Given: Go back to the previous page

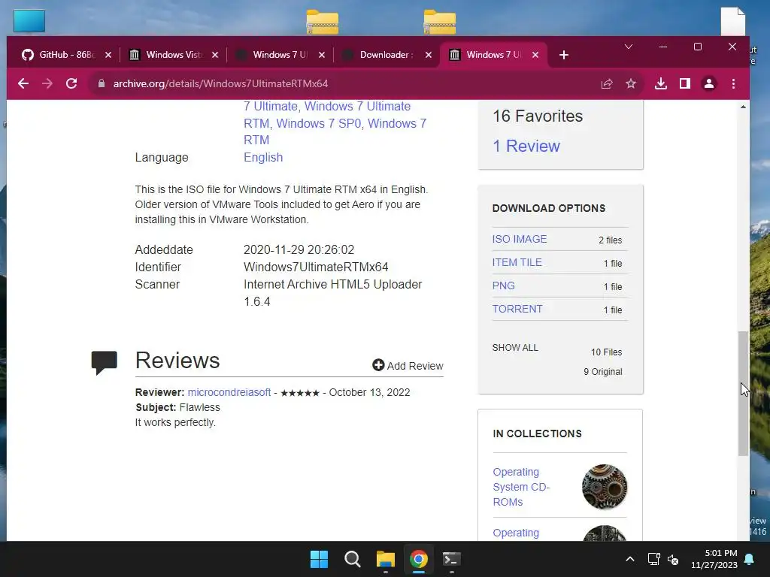Looking at the screenshot, I should coord(23,83).
